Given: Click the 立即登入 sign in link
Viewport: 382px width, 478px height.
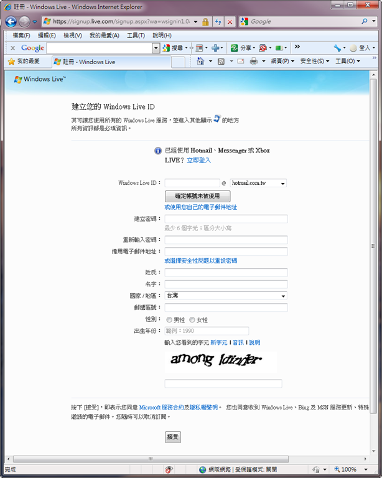Looking at the screenshot, I should tap(198, 161).
